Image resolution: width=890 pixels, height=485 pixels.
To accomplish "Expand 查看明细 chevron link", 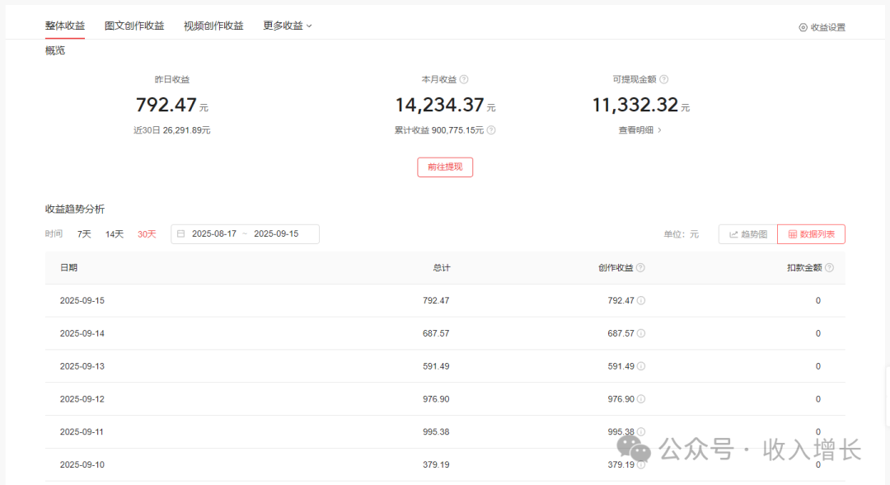I will point(639,130).
